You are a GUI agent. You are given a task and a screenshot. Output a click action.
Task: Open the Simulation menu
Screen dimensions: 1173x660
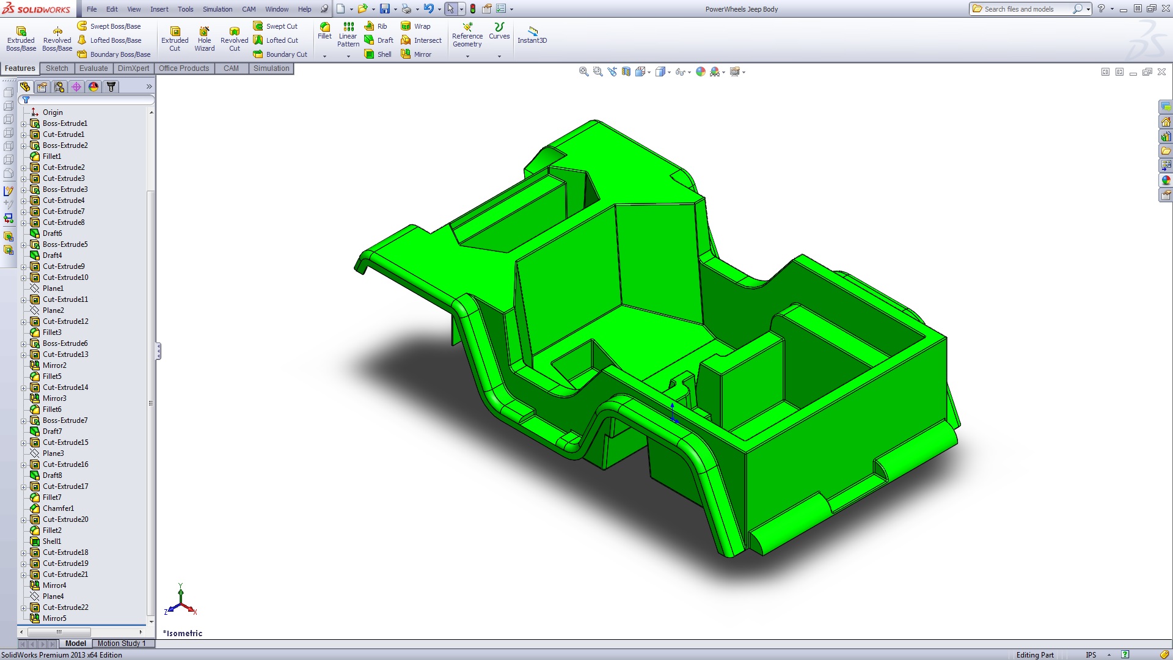tap(217, 9)
